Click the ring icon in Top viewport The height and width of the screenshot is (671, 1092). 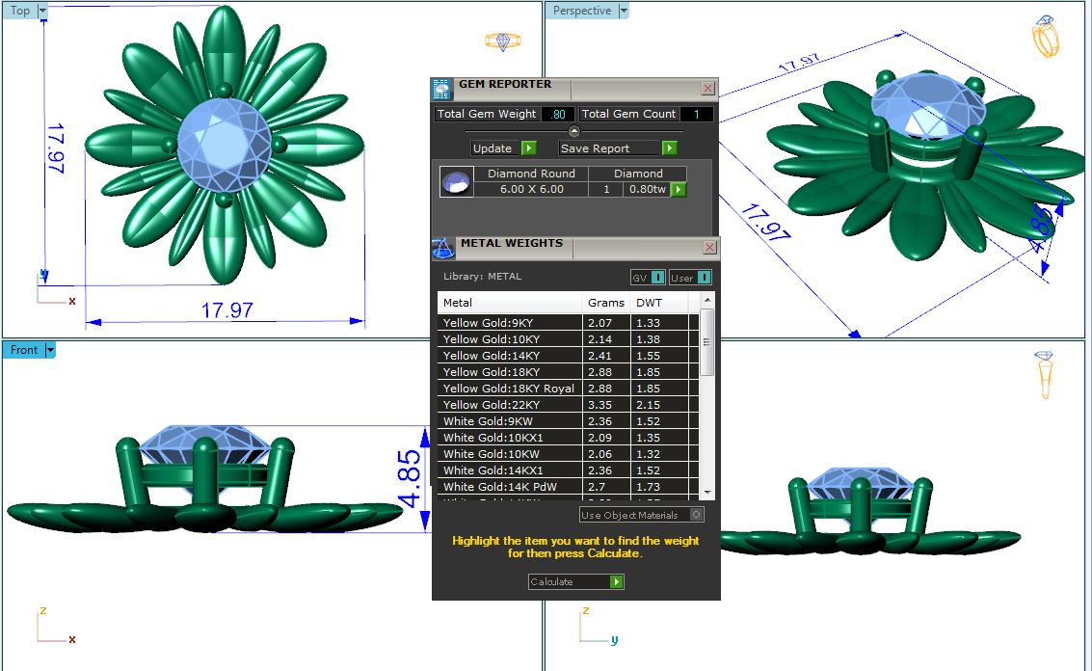pyautogui.click(x=502, y=41)
